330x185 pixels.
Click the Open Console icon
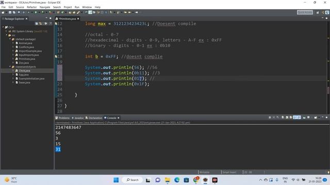[316, 118]
